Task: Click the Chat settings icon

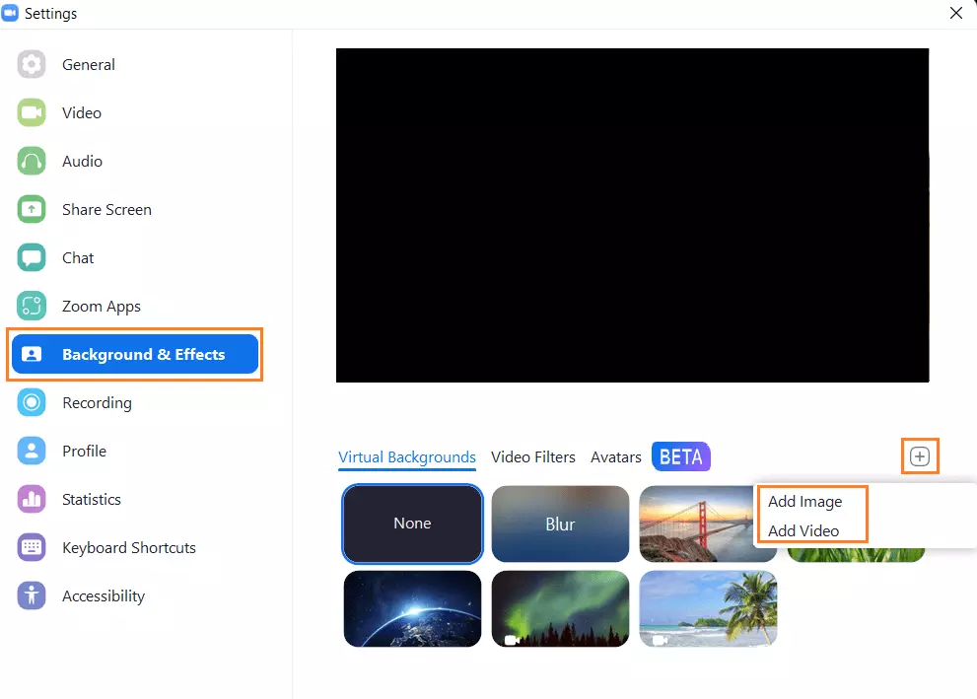Action: point(32,257)
